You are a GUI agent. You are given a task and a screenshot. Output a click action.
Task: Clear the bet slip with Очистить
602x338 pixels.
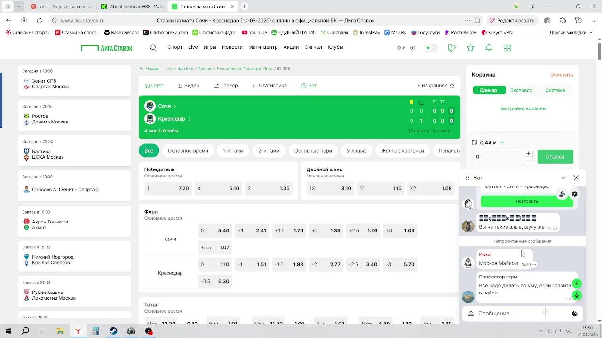point(562,75)
